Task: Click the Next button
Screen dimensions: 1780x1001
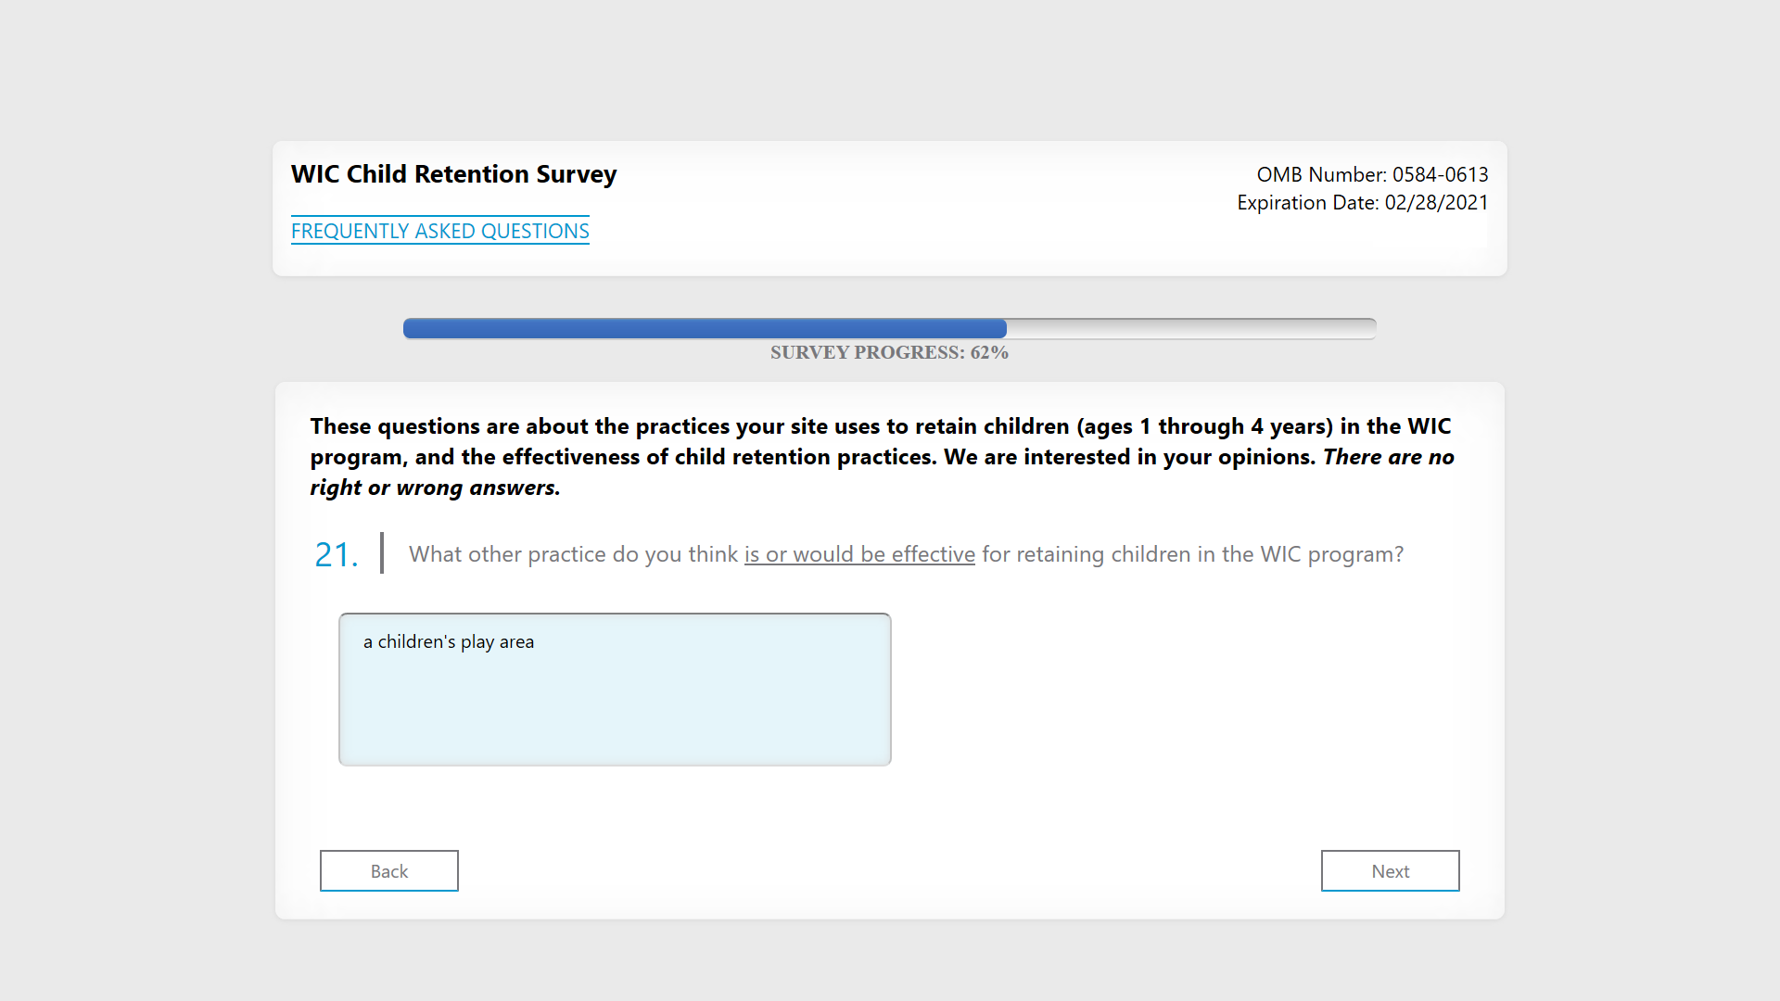Action: point(1389,870)
